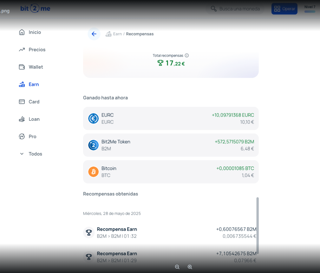The height and width of the screenshot is (273, 320).
Task: Click trophy icon of 01:32 reward
Action: pos(89,233)
